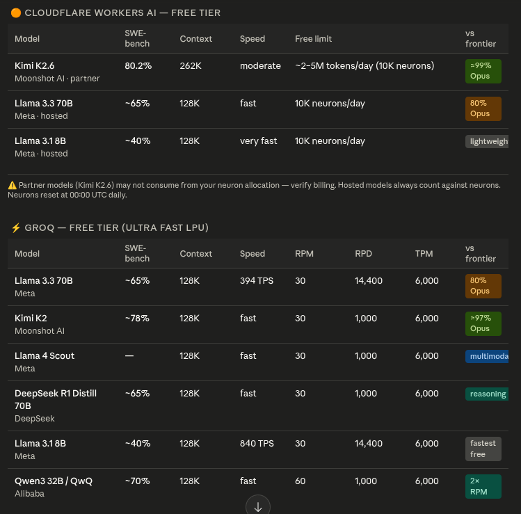Click the Groq lightning bolt icon
521x514 pixels.
[16, 228]
